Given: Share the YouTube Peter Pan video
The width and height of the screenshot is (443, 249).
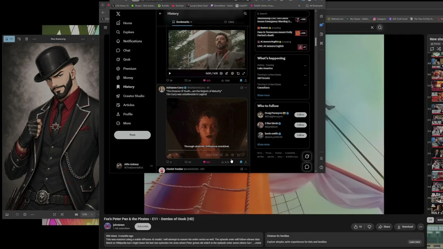Looking at the screenshot, I should click(384, 227).
